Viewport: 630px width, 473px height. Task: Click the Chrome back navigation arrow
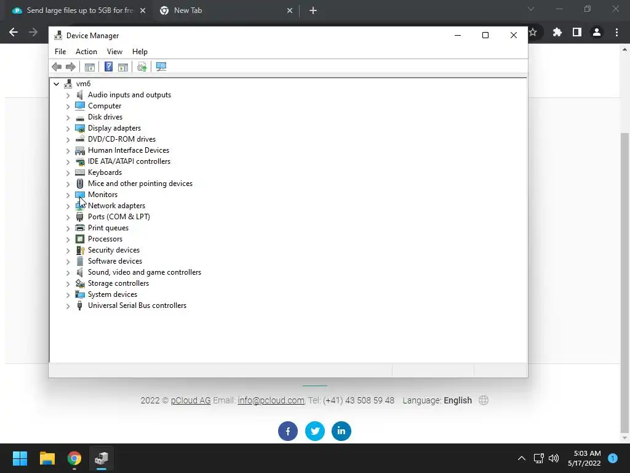click(x=14, y=32)
